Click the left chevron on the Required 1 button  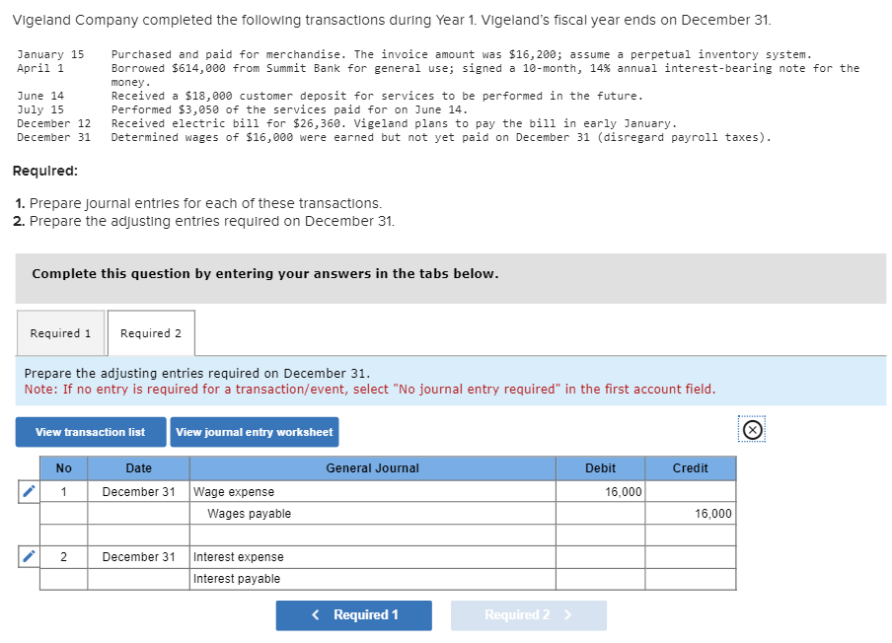(316, 614)
